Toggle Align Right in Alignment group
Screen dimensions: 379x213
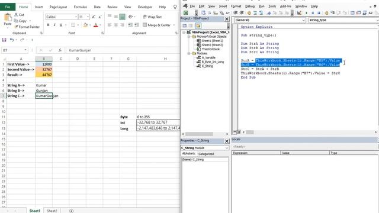[x=123, y=25]
